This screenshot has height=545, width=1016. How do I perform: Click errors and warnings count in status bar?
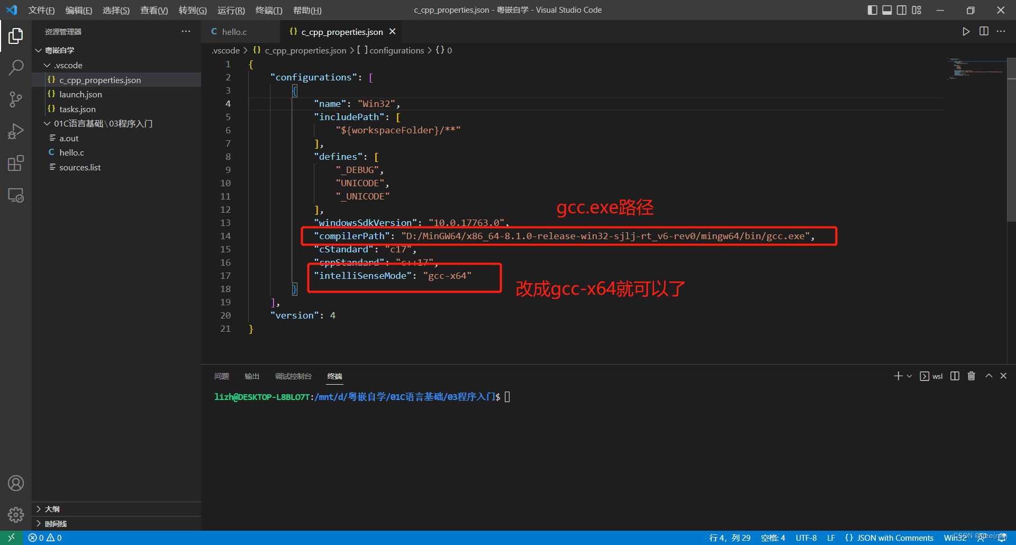(45, 538)
